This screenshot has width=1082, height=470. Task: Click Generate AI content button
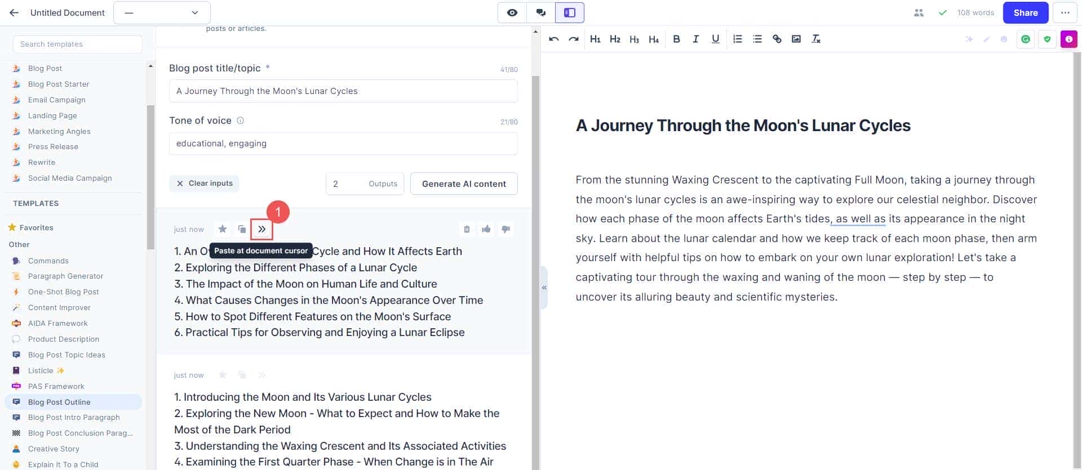[x=463, y=183]
